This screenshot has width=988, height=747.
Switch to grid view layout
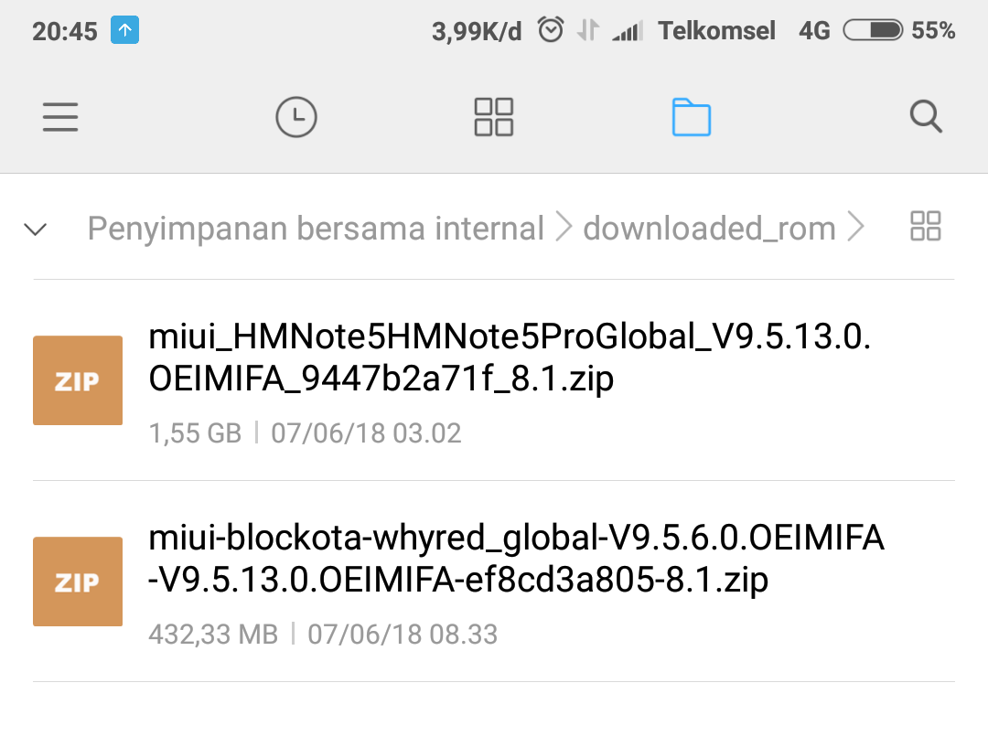[x=925, y=226]
